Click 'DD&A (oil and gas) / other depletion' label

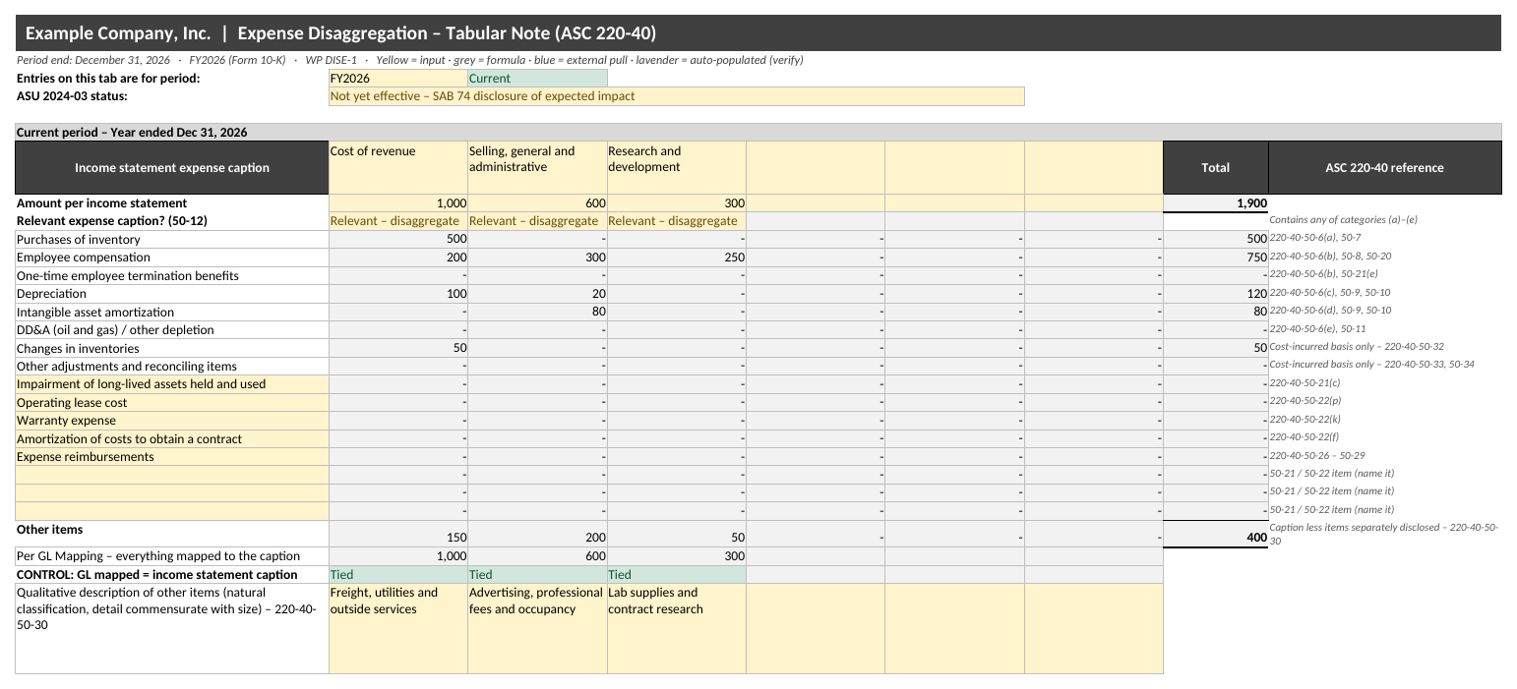coord(172,330)
